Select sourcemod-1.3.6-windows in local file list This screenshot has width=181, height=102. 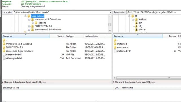click(x=19, y=51)
